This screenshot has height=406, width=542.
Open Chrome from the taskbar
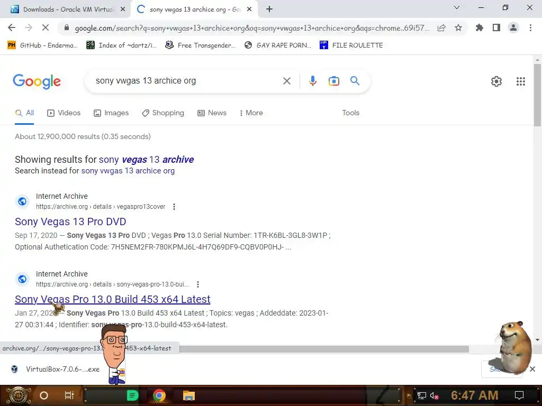pos(159,395)
